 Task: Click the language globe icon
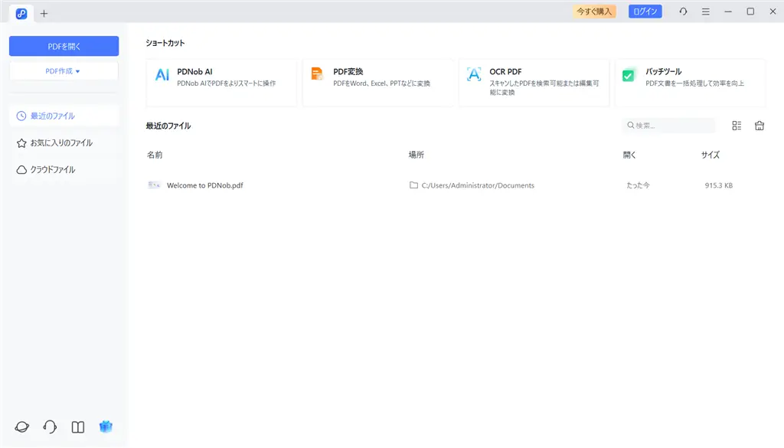(22, 427)
